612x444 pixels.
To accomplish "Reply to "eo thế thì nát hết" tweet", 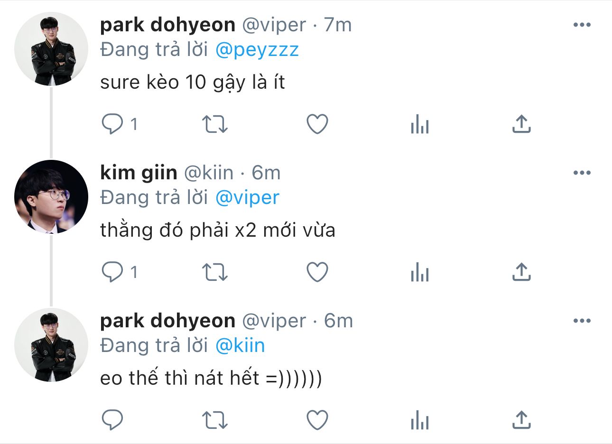I will [x=112, y=420].
